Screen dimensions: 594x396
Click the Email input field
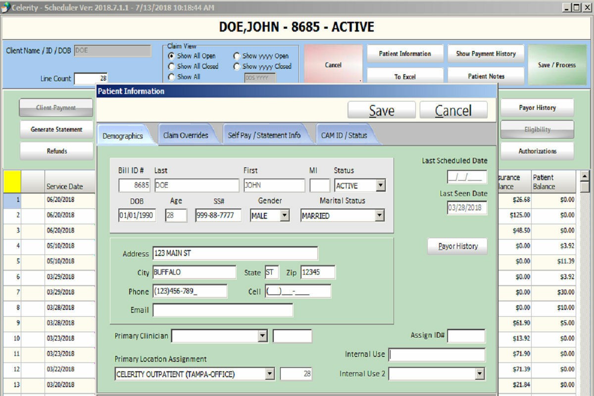(223, 310)
